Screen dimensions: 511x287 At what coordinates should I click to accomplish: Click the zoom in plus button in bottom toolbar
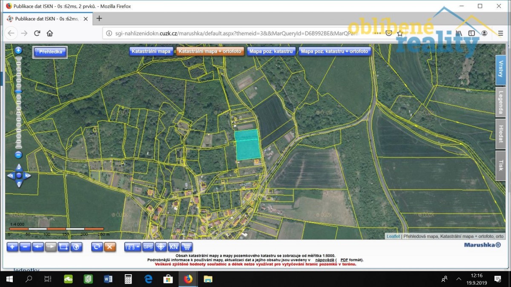click(x=12, y=247)
